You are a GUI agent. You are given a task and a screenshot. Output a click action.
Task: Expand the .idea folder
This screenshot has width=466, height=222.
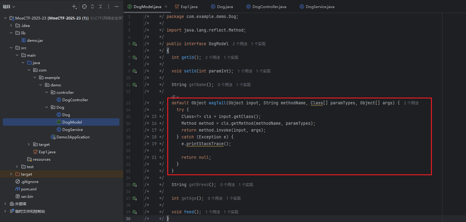pyautogui.click(x=11, y=25)
